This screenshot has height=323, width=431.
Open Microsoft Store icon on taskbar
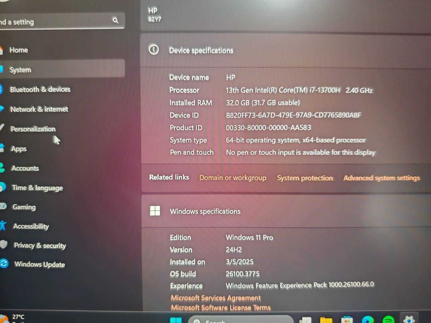point(347,320)
